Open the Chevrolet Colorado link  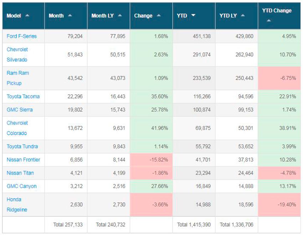pos(17,128)
